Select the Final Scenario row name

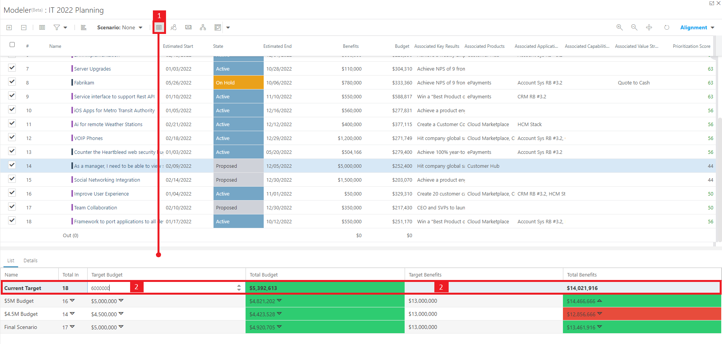coord(21,327)
